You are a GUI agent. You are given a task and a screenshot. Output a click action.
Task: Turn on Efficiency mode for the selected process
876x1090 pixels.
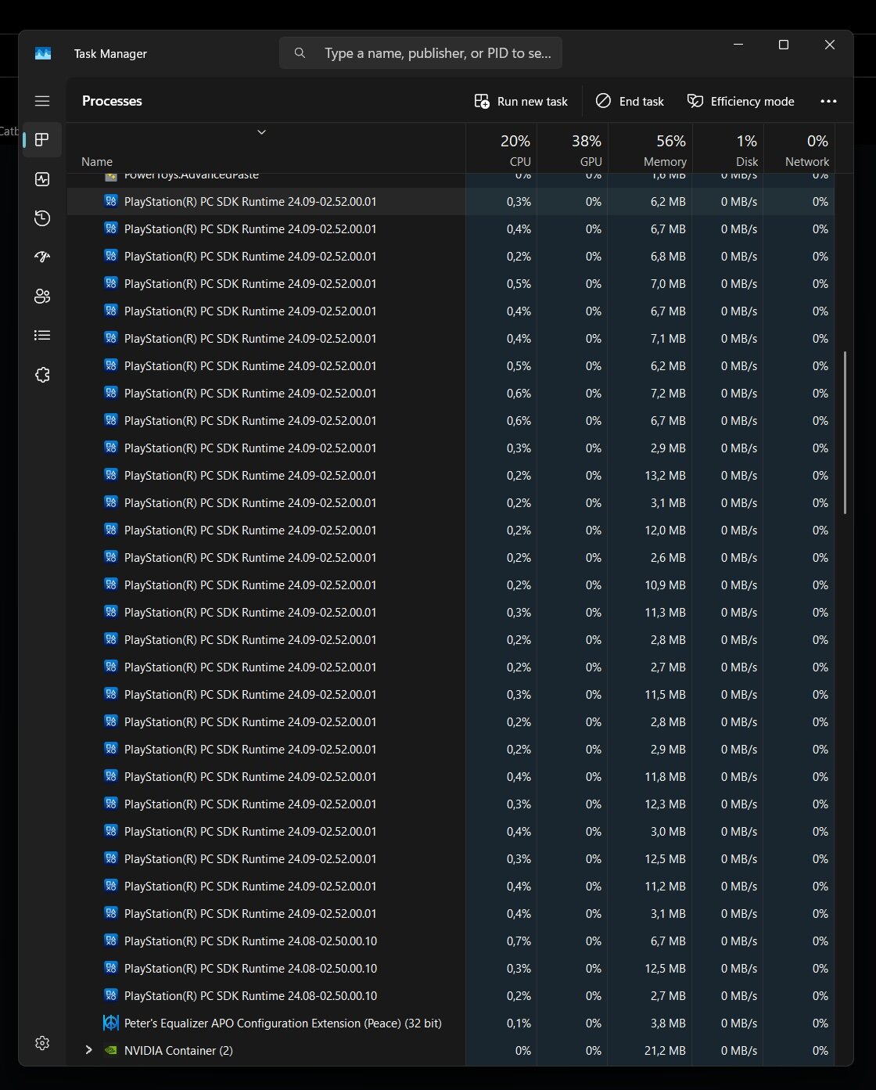pyautogui.click(x=741, y=101)
